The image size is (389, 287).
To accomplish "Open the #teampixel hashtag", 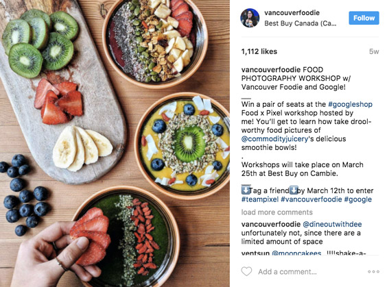I will click(x=260, y=199).
